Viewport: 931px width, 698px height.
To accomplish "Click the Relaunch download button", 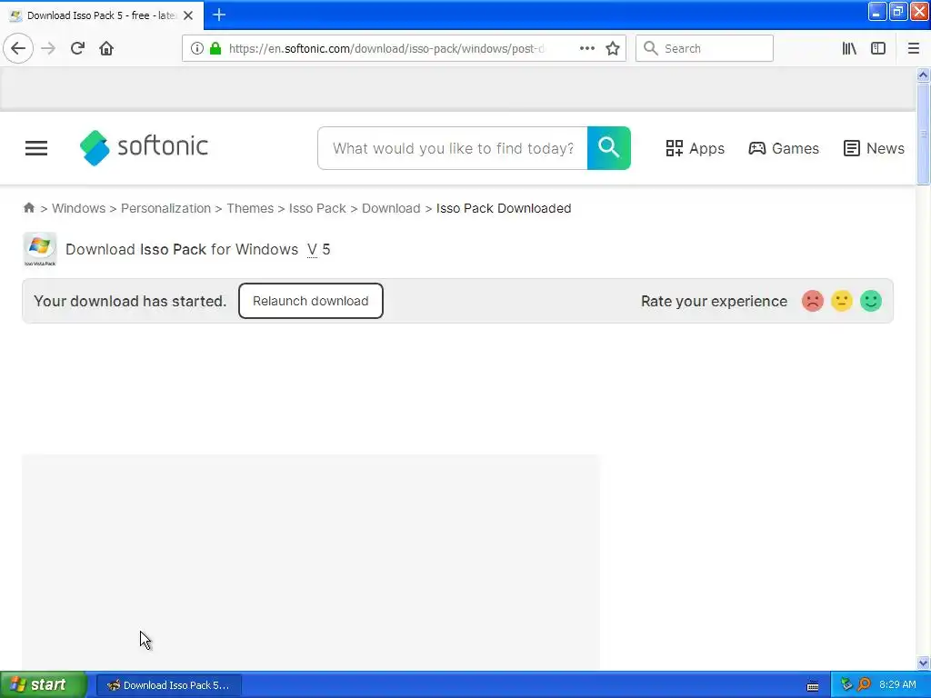I will click(x=311, y=301).
